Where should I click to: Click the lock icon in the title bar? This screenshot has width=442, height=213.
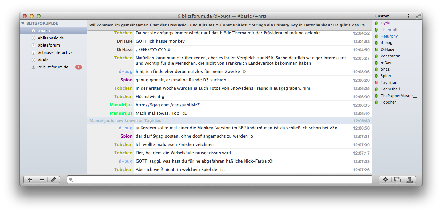click(179, 16)
